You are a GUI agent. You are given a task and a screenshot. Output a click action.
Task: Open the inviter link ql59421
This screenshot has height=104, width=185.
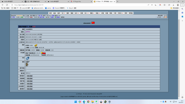pos(28,32)
